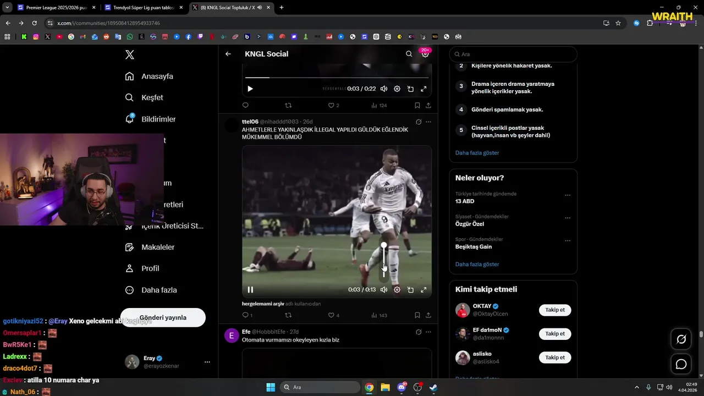Open Efe's profile avatar
The width and height of the screenshot is (704, 396).
tap(232, 335)
